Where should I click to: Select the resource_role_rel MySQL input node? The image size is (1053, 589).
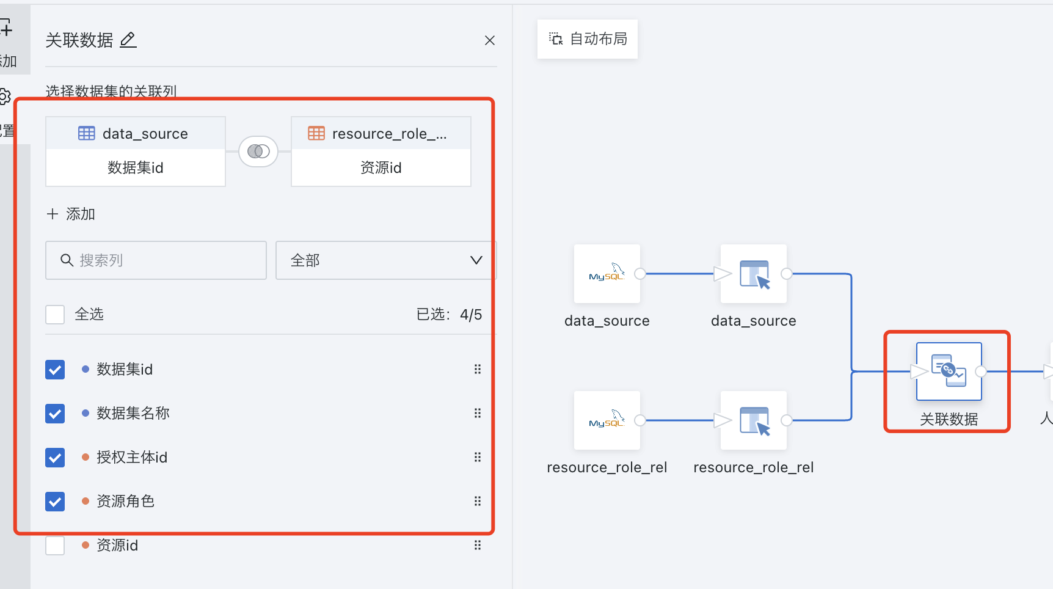click(x=607, y=420)
